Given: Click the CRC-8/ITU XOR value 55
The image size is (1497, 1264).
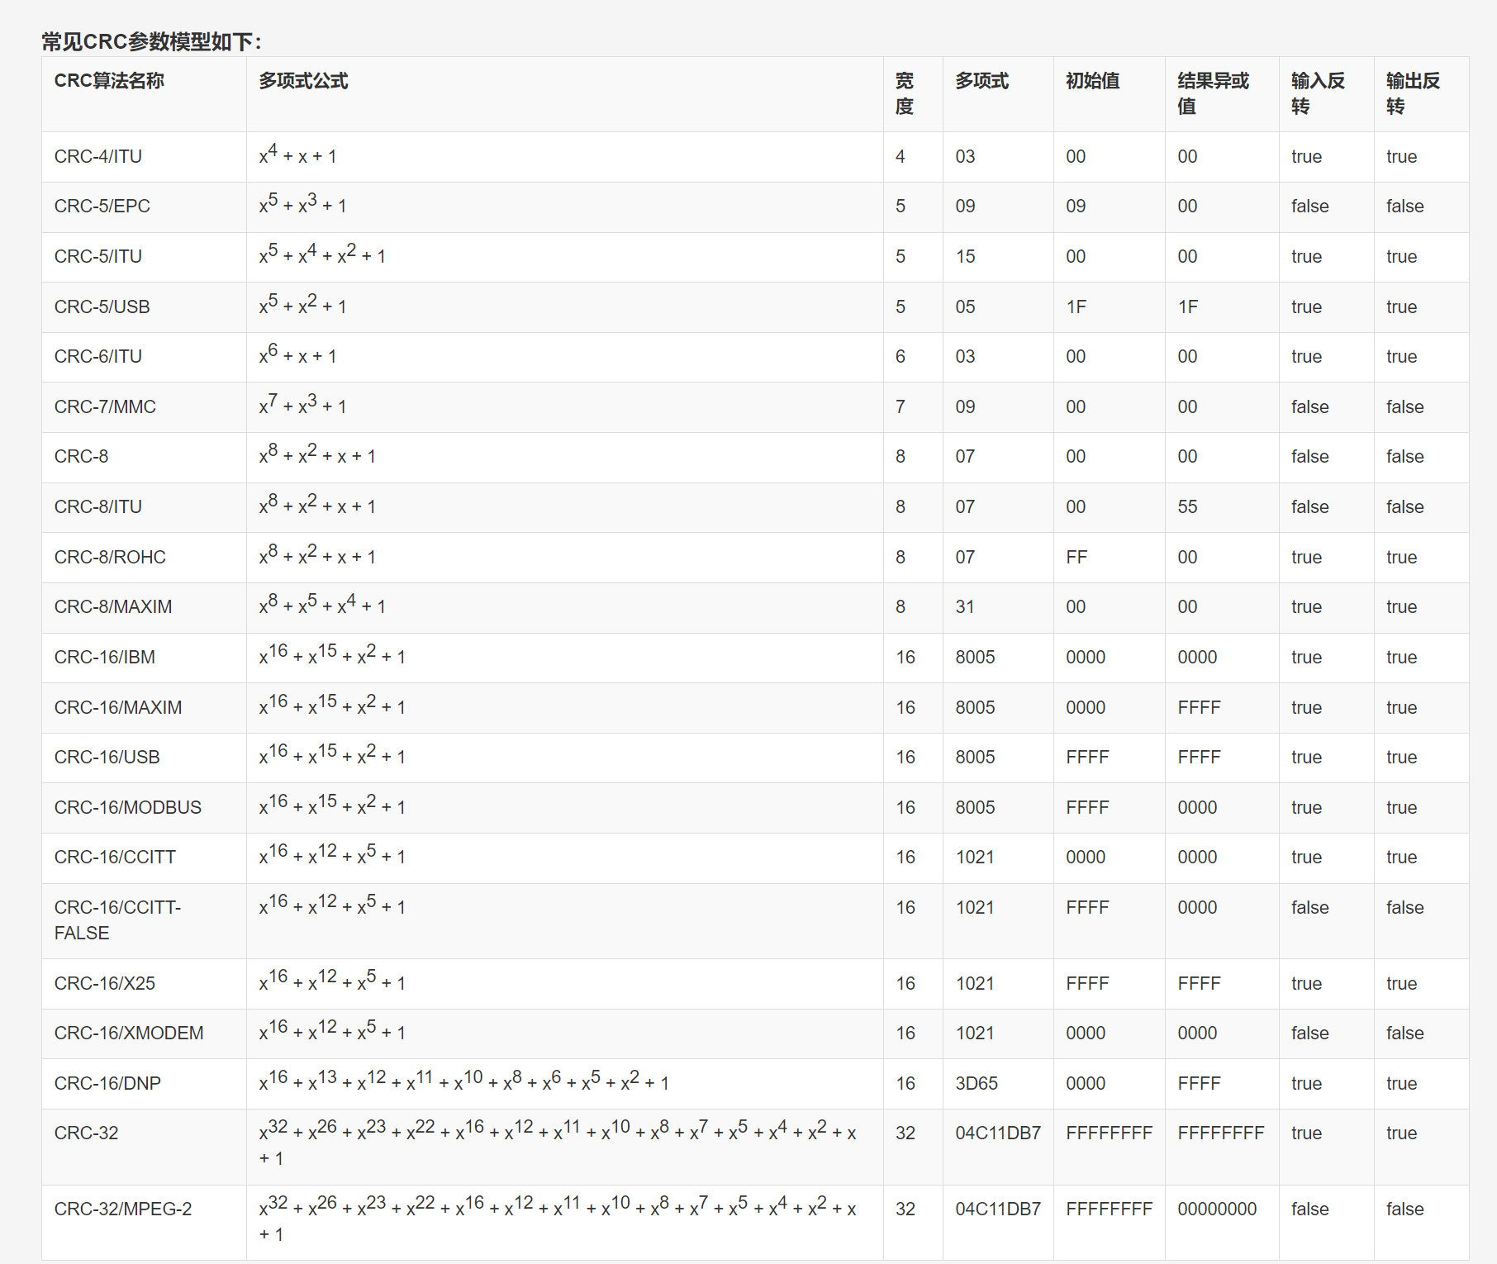Looking at the screenshot, I should point(1187,507).
